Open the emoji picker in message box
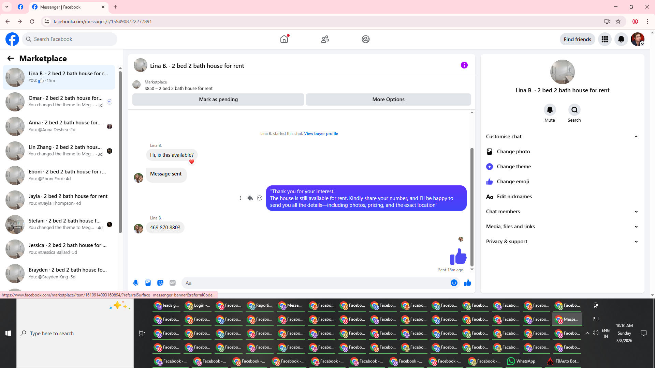This screenshot has width=655, height=368. (454, 283)
